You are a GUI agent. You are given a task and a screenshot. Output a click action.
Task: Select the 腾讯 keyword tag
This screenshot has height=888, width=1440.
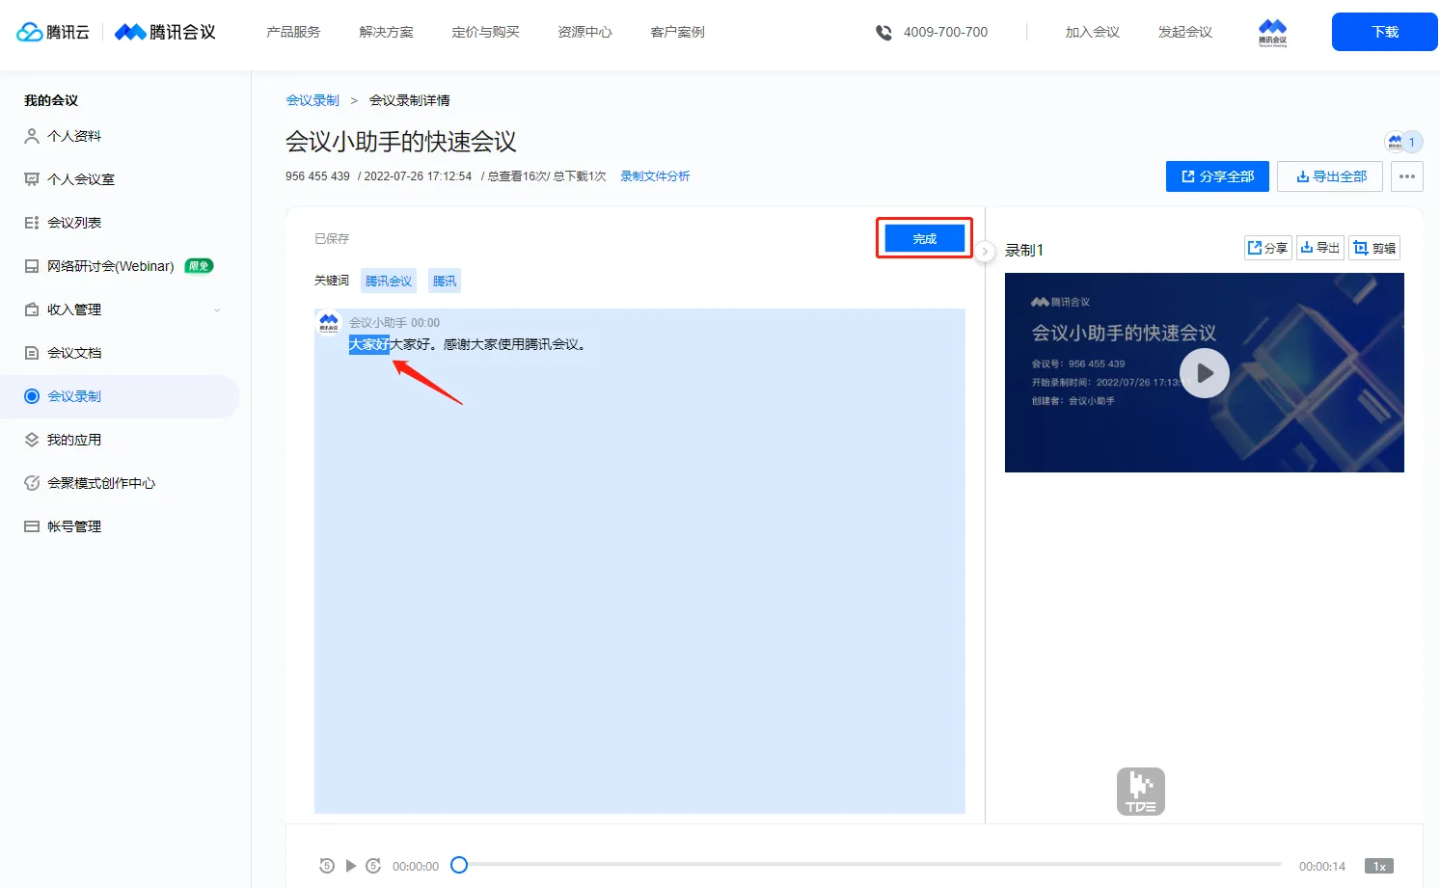(x=445, y=281)
